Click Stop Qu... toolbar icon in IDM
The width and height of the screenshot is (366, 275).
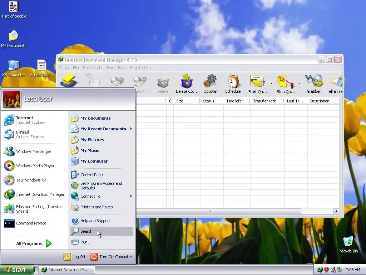pos(286,84)
